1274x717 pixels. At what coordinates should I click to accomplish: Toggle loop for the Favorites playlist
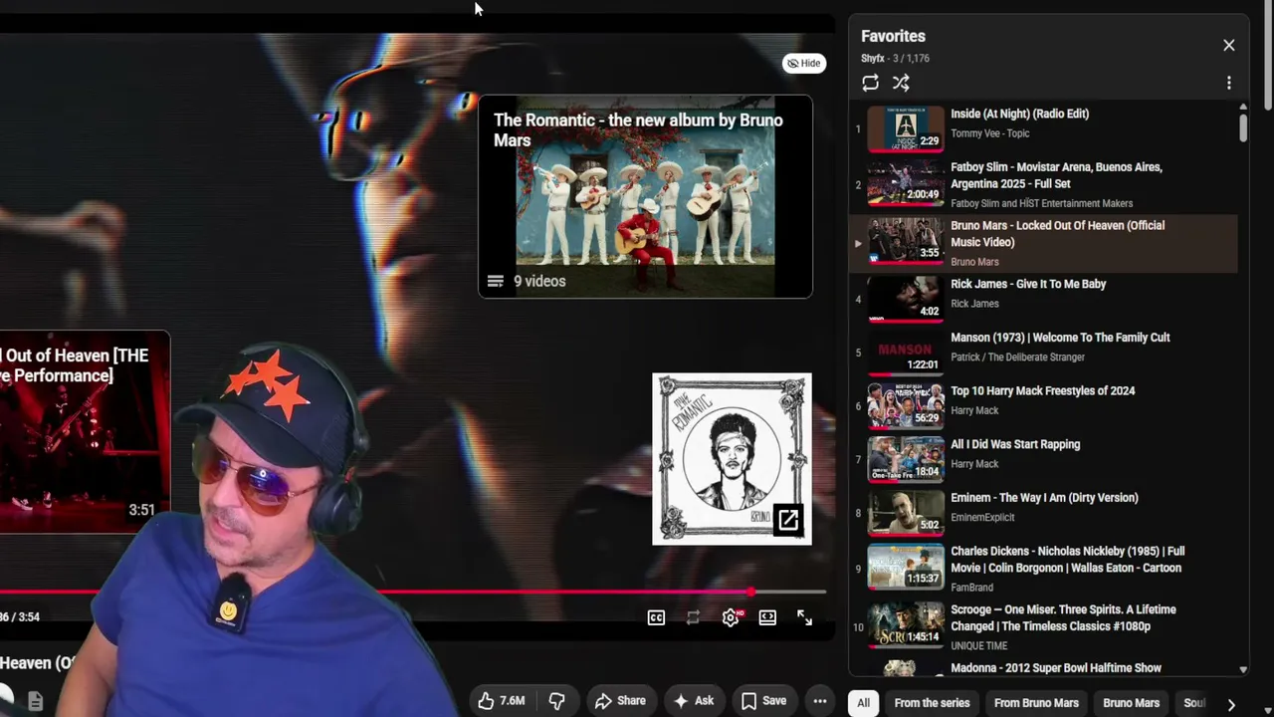870,83
